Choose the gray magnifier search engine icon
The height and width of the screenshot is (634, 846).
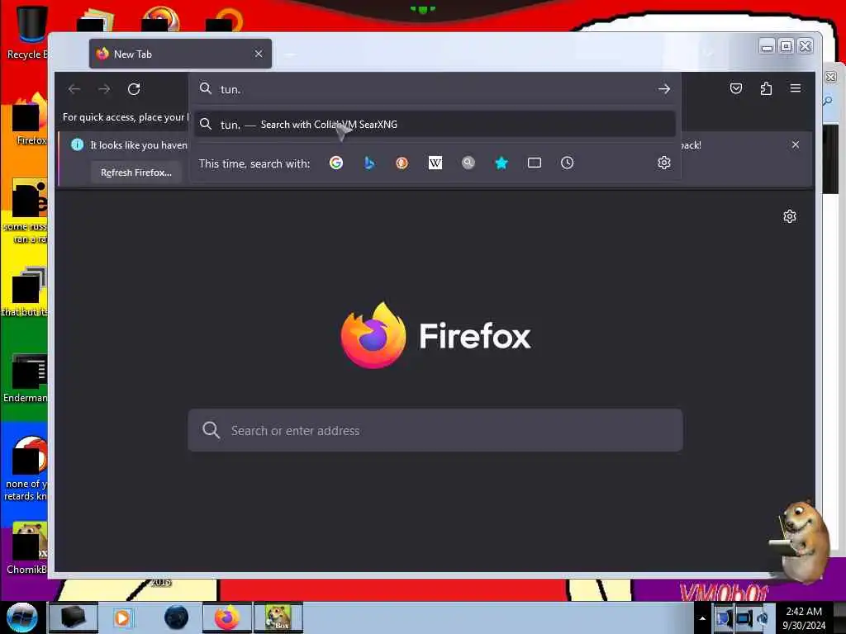[468, 163]
